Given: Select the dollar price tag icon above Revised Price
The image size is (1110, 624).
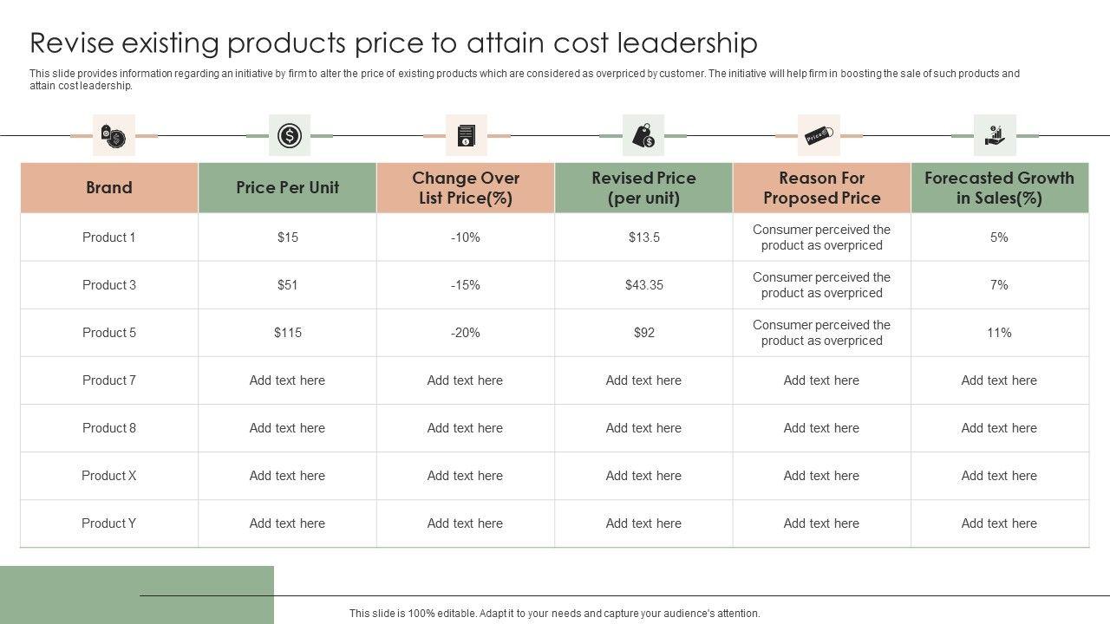Looking at the screenshot, I should pyautogui.click(x=643, y=135).
